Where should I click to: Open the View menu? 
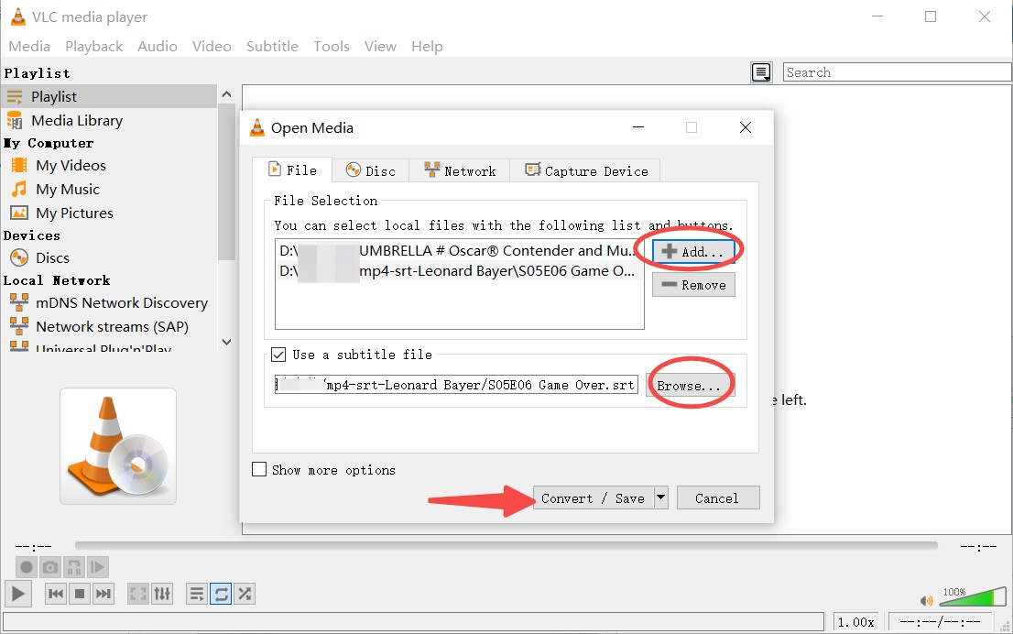380,47
